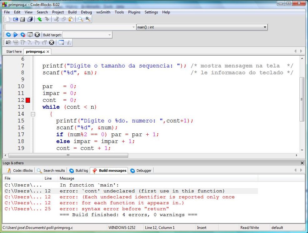Expand the main() : int function dropdown

(265, 27)
